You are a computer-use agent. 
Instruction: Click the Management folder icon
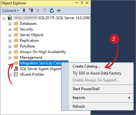pos(16,57)
